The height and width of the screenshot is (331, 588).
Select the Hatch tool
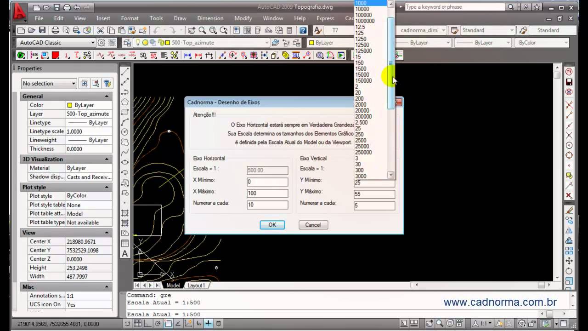[x=125, y=213]
